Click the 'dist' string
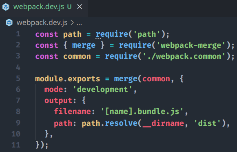The height and width of the screenshot is (152, 237). pos(207,123)
